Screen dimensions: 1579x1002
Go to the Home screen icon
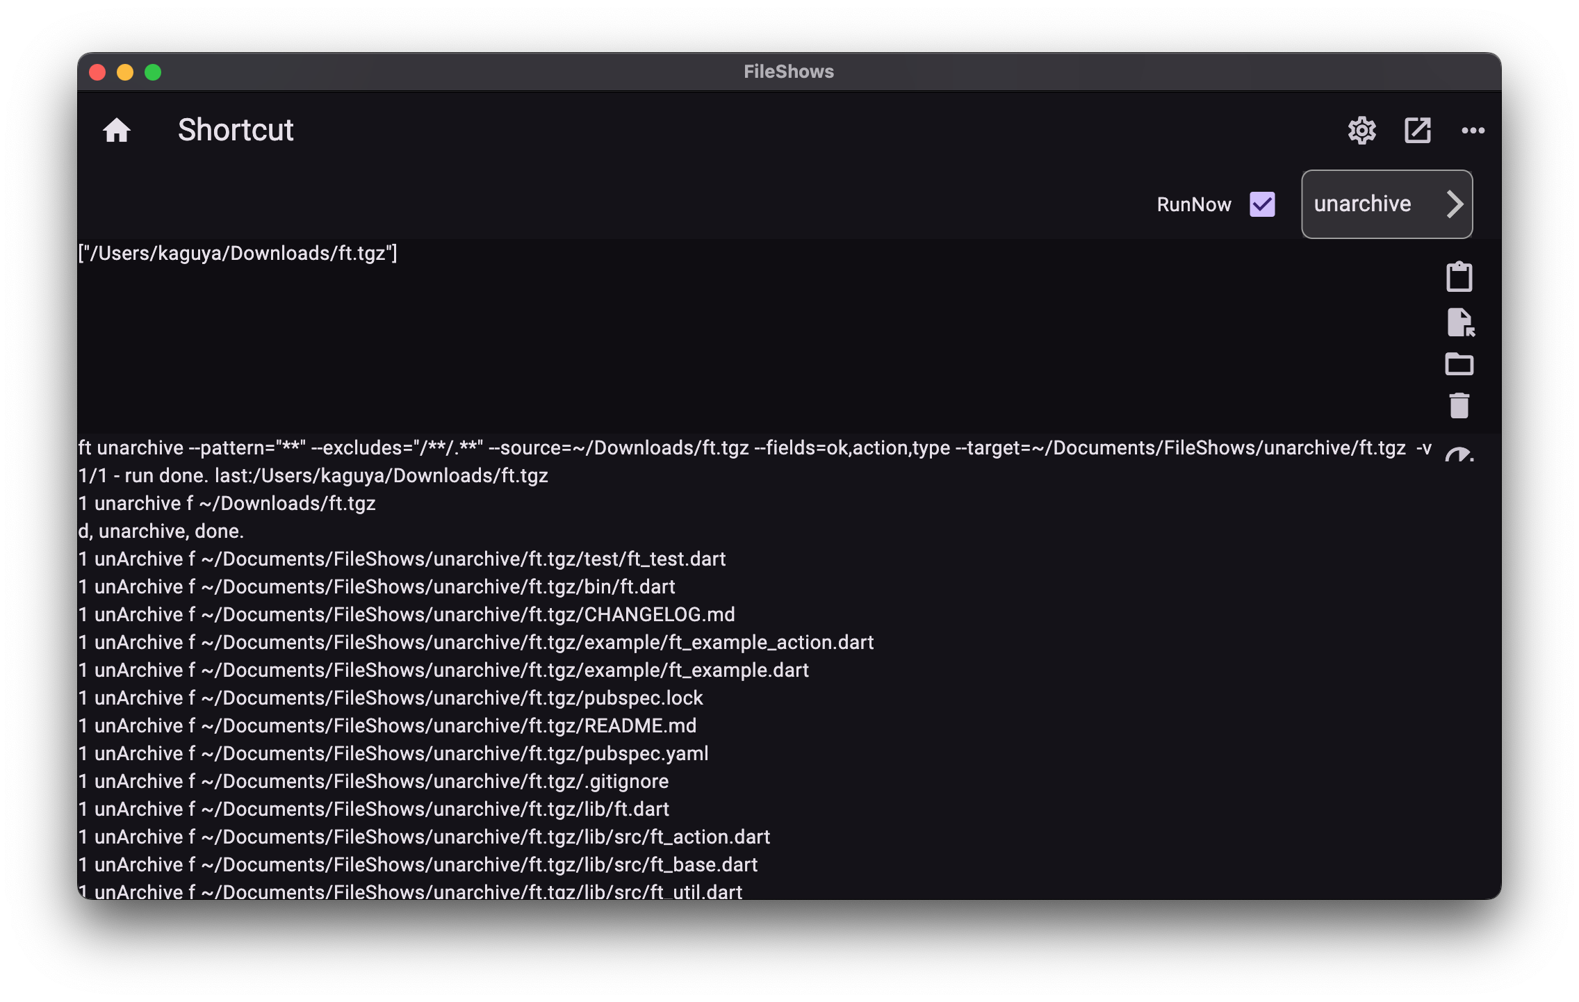tap(117, 130)
